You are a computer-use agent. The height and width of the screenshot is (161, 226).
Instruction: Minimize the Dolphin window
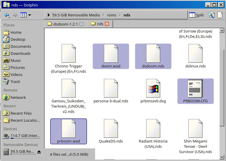click(x=208, y=5)
